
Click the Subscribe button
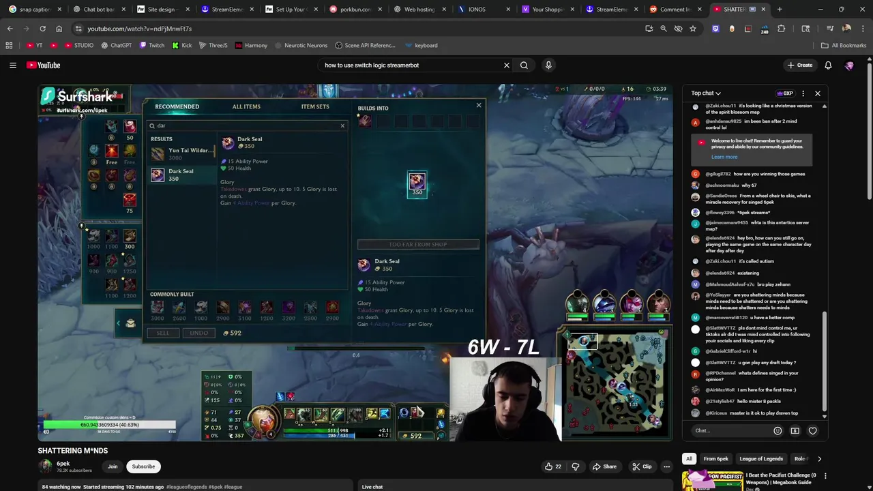point(143,466)
